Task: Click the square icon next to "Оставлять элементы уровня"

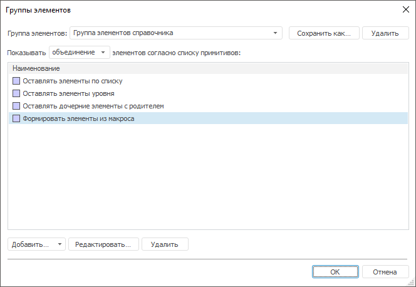Action: (16, 93)
